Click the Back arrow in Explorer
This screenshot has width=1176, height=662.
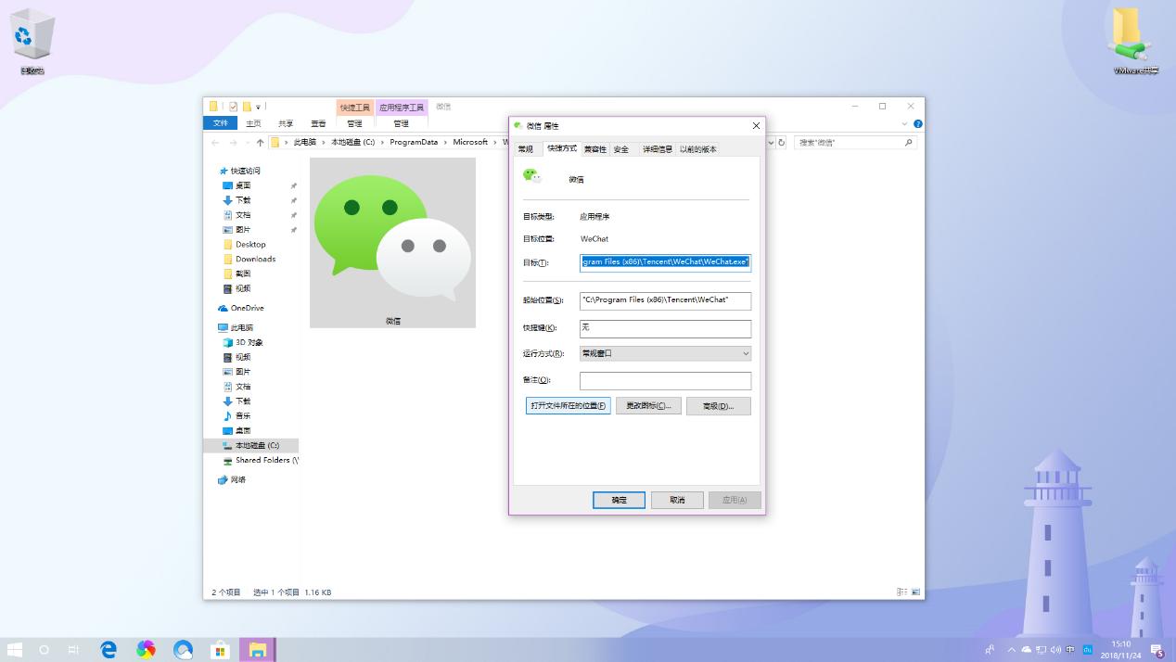[215, 143]
